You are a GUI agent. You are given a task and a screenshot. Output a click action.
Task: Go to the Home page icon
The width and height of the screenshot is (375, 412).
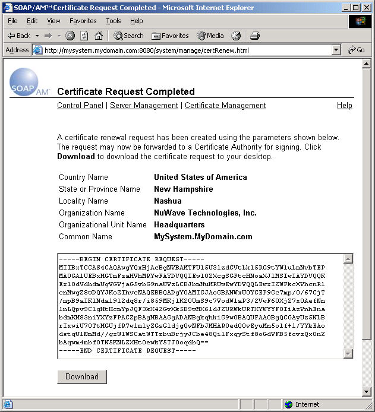click(99, 36)
